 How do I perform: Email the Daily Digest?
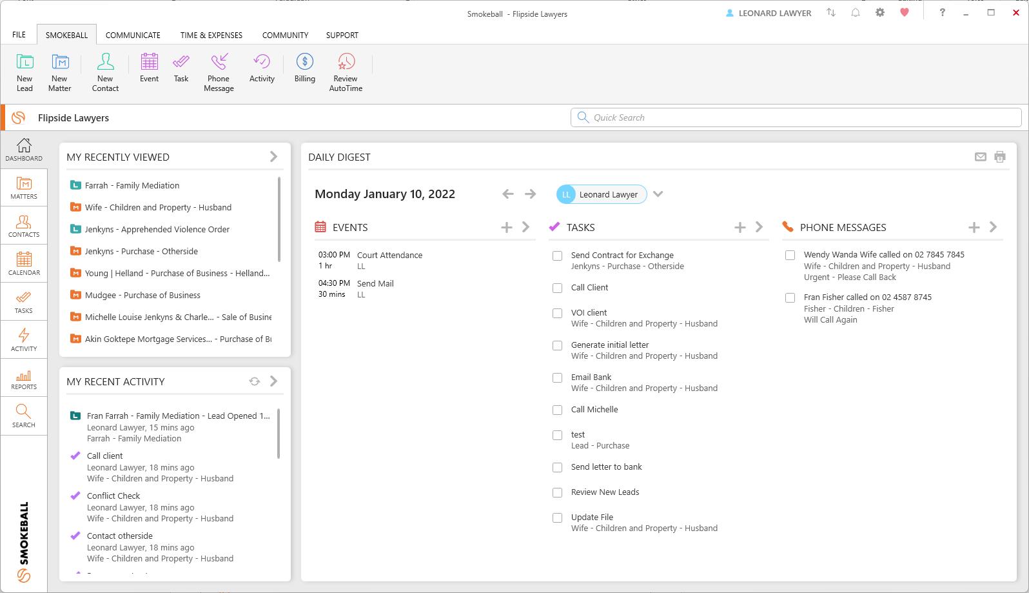[x=981, y=157]
